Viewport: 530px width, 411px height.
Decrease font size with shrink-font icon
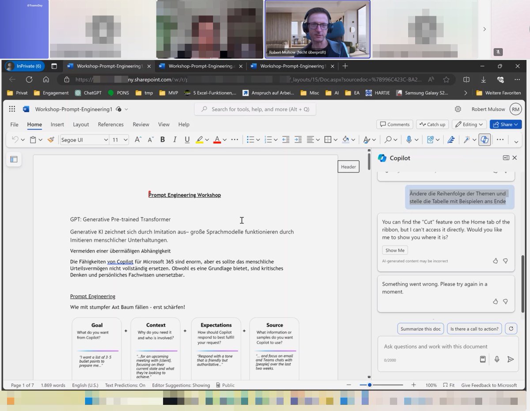[150, 139]
